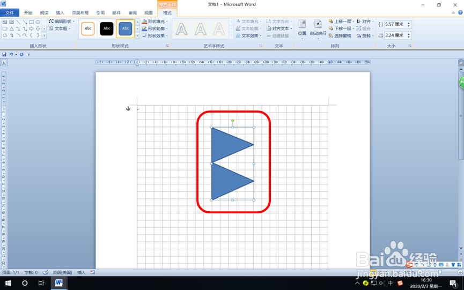Pick the arrow line shape
Image resolution: width=464 pixels, height=290 pixels.
click(x=25, y=22)
